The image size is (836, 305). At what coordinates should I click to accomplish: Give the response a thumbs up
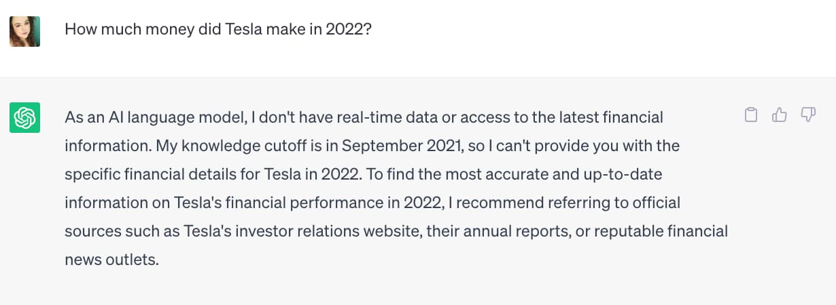pos(780,115)
